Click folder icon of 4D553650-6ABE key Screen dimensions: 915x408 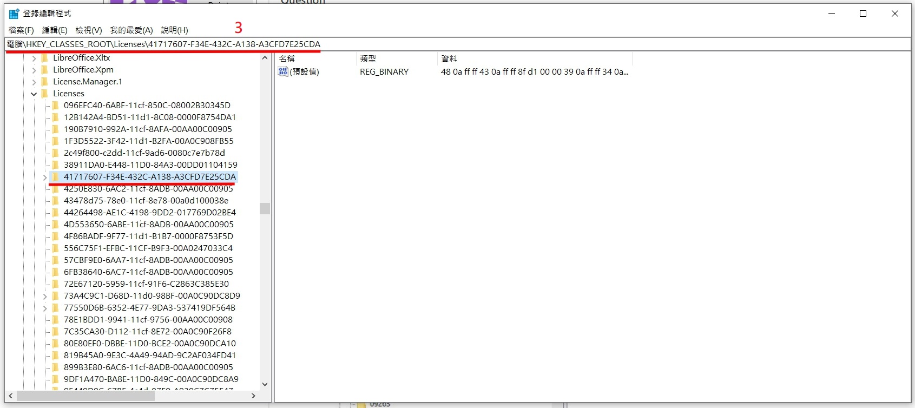pos(55,225)
